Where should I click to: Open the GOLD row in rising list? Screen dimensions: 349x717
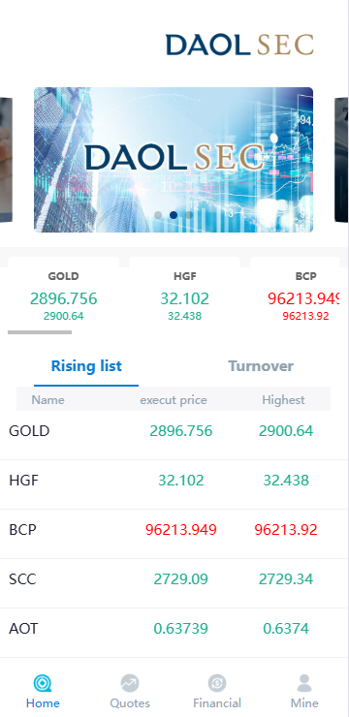click(x=174, y=431)
